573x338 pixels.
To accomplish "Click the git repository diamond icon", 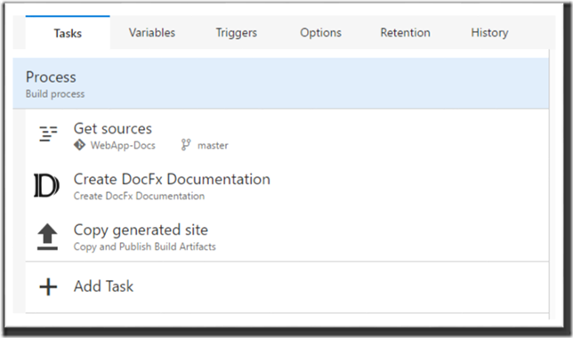I will point(79,145).
